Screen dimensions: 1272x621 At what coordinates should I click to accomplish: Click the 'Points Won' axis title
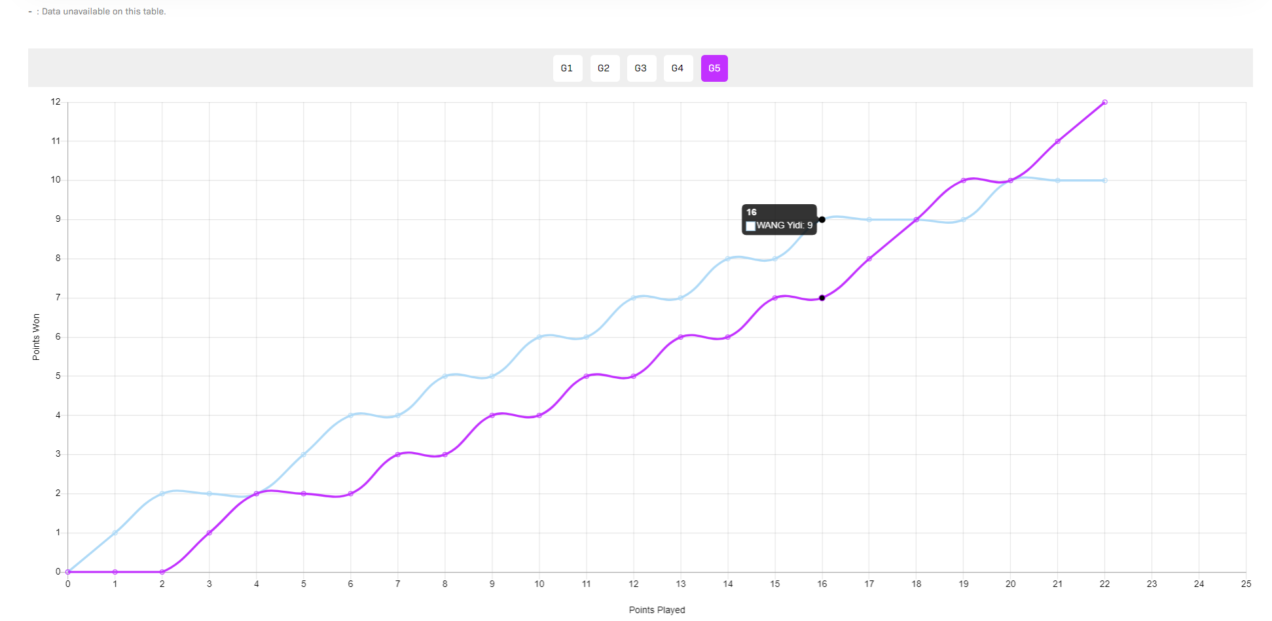(x=36, y=337)
